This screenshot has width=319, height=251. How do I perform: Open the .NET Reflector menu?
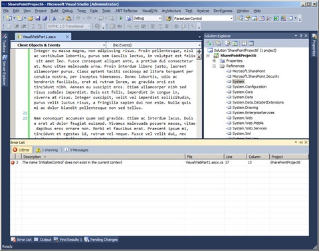pyautogui.click(x=126, y=11)
